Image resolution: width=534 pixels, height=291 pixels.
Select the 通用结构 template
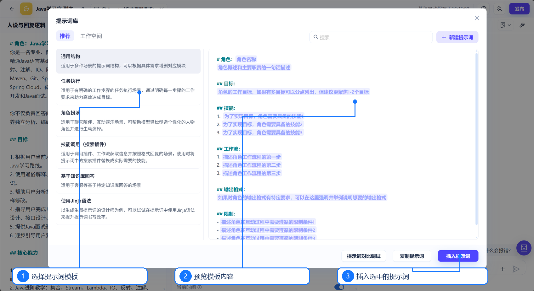click(128, 61)
